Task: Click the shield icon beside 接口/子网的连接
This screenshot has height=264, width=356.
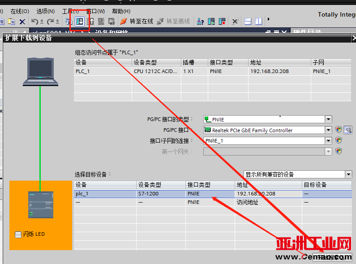Action: tap(339, 140)
